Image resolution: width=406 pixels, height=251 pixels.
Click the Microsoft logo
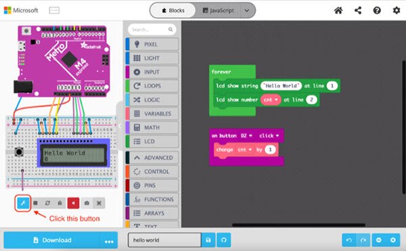(x=21, y=10)
